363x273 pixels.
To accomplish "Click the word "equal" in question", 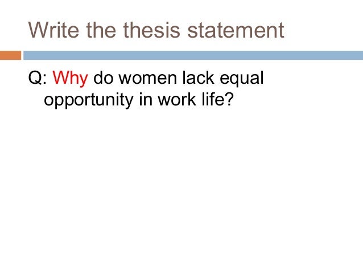I will pyautogui.click(x=242, y=79).
